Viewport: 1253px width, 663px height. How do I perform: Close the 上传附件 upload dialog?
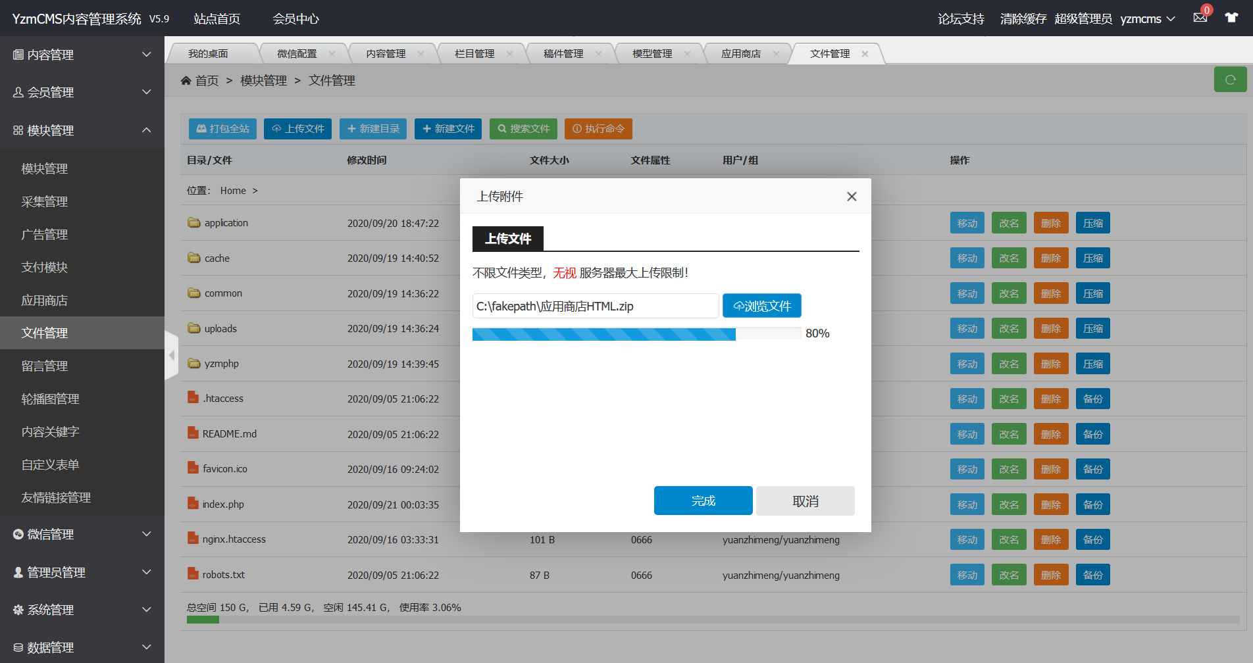(852, 197)
